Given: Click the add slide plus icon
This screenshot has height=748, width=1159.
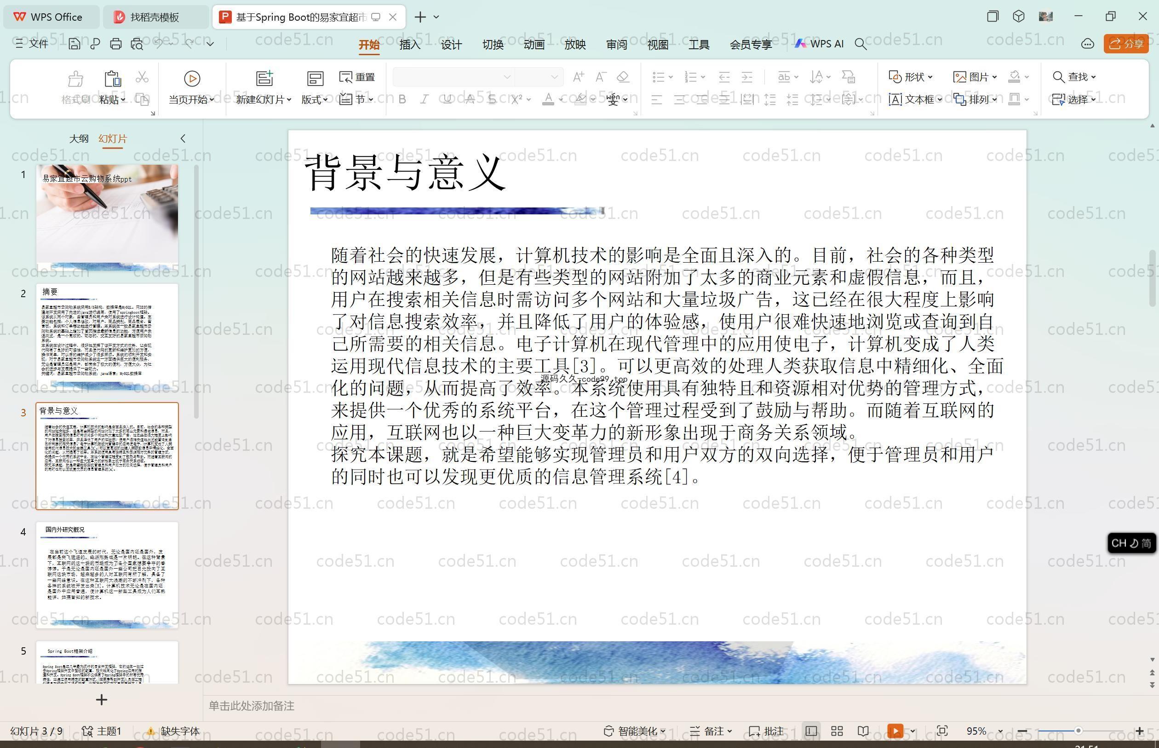Looking at the screenshot, I should point(102,700).
